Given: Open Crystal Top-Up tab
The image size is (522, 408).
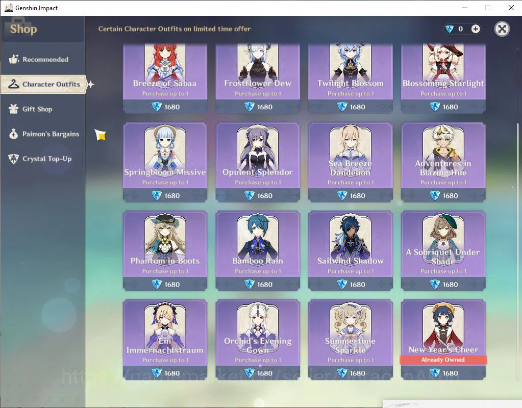Looking at the screenshot, I should click(x=43, y=159).
